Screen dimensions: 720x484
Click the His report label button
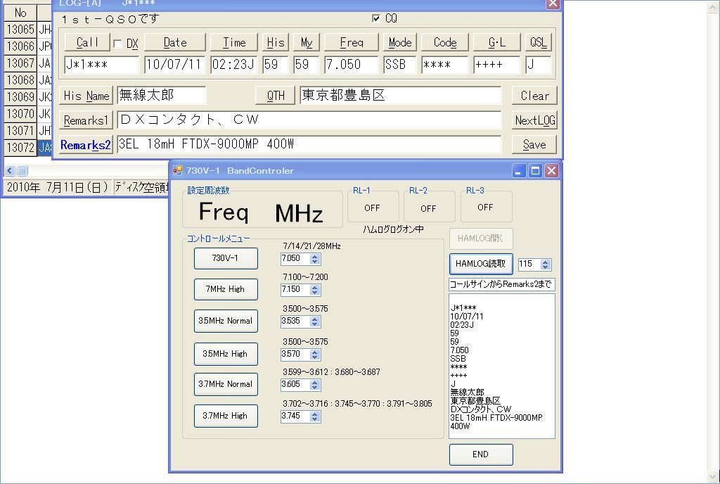(x=276, y=42)
